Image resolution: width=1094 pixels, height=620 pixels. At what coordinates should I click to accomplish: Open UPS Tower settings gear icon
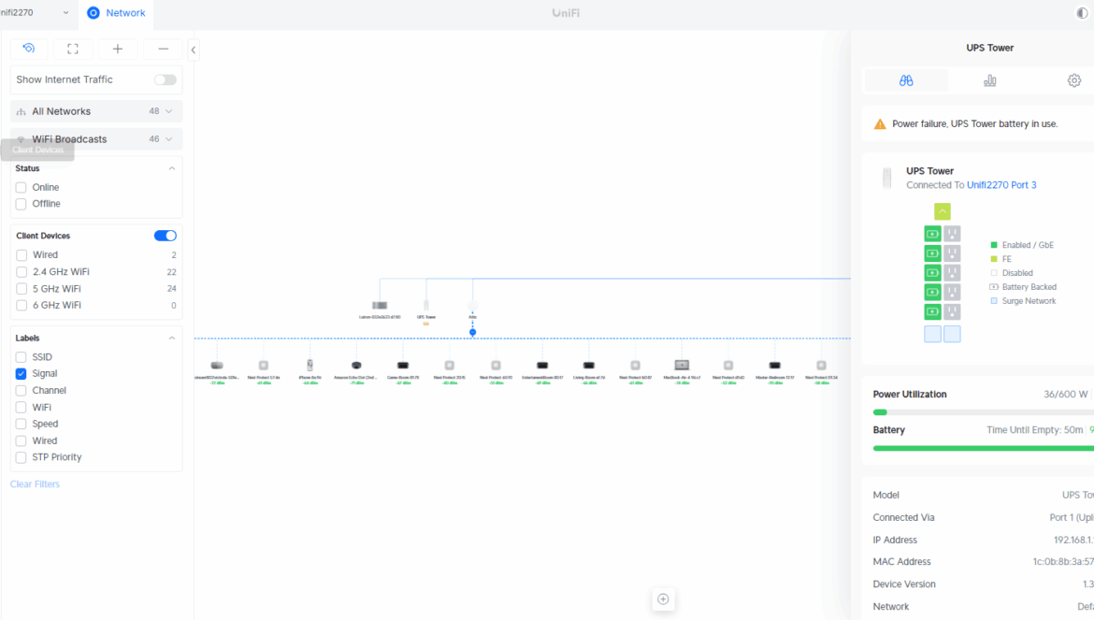click(1073, 80)
